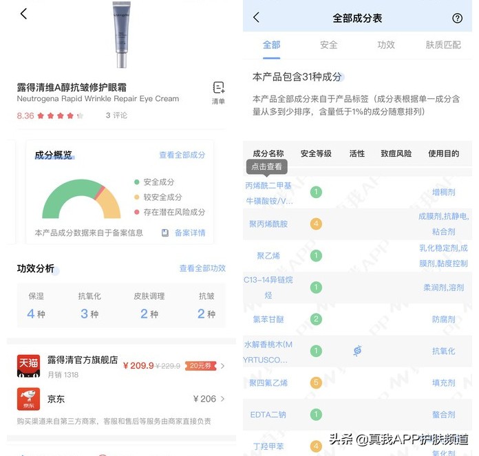Open the 京东 store icon
479x456 pixels.
(x=28, y=399)
